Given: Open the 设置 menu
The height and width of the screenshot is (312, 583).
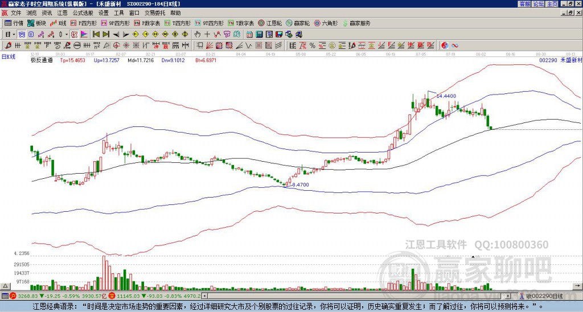Looking at the screenshot, I should click(104, 13).
